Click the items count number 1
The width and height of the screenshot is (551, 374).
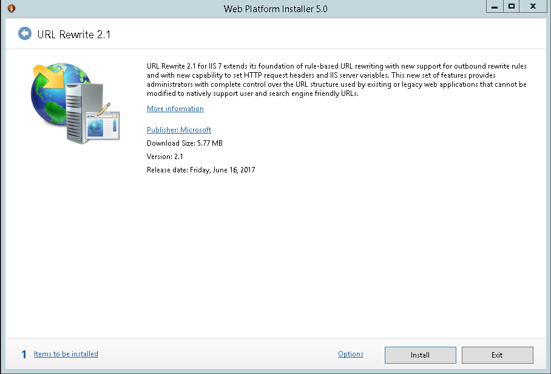[x=24, y=355]
